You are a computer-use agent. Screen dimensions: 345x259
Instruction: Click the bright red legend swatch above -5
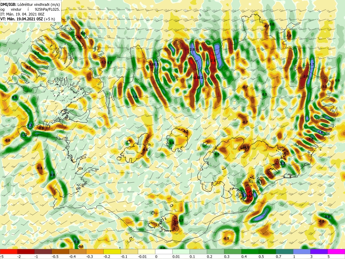(9, 251)
